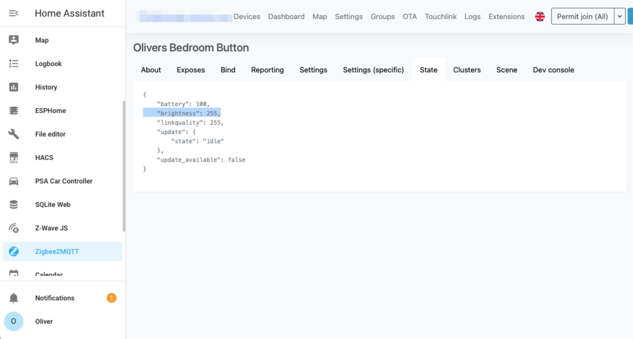Open the PSA Car Controller car icon
633x339 pixels.
(14, 181)
